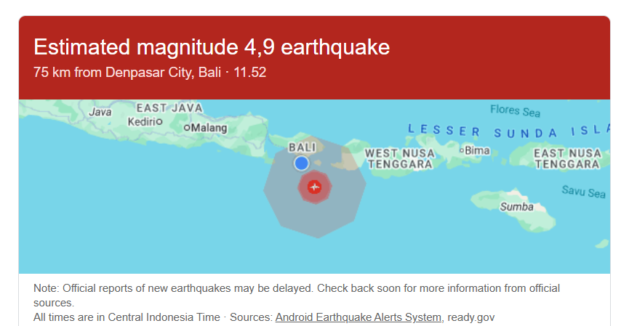Viewport: 637px width, 326px height.
Task: Click the Bima city marker circle
Action: click(x=461, y=150)
